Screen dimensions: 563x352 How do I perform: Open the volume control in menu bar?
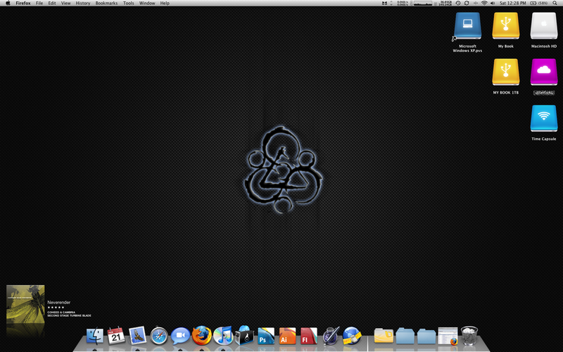point(492,3)
